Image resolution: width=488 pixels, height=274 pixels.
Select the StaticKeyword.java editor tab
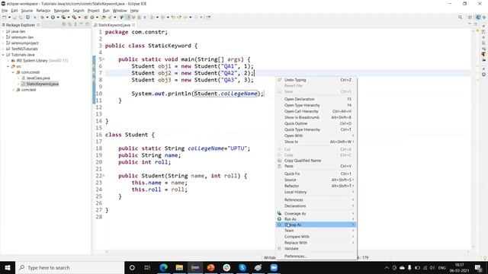pos(114,25)
